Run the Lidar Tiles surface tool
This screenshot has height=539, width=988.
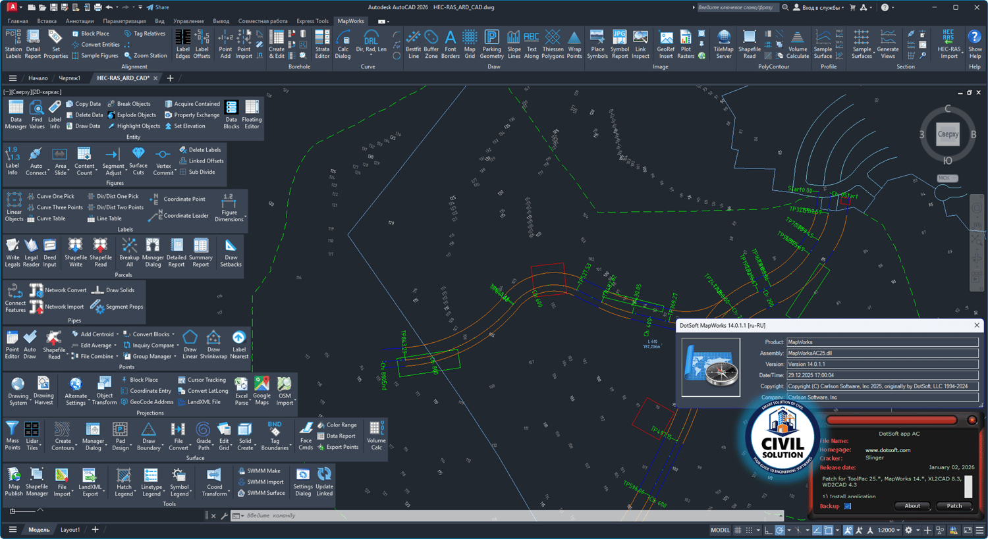pos(32,436)
